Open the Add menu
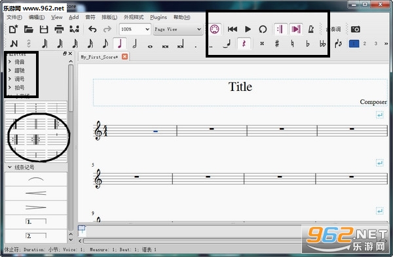393x257 pixels. tap(73, 17)
